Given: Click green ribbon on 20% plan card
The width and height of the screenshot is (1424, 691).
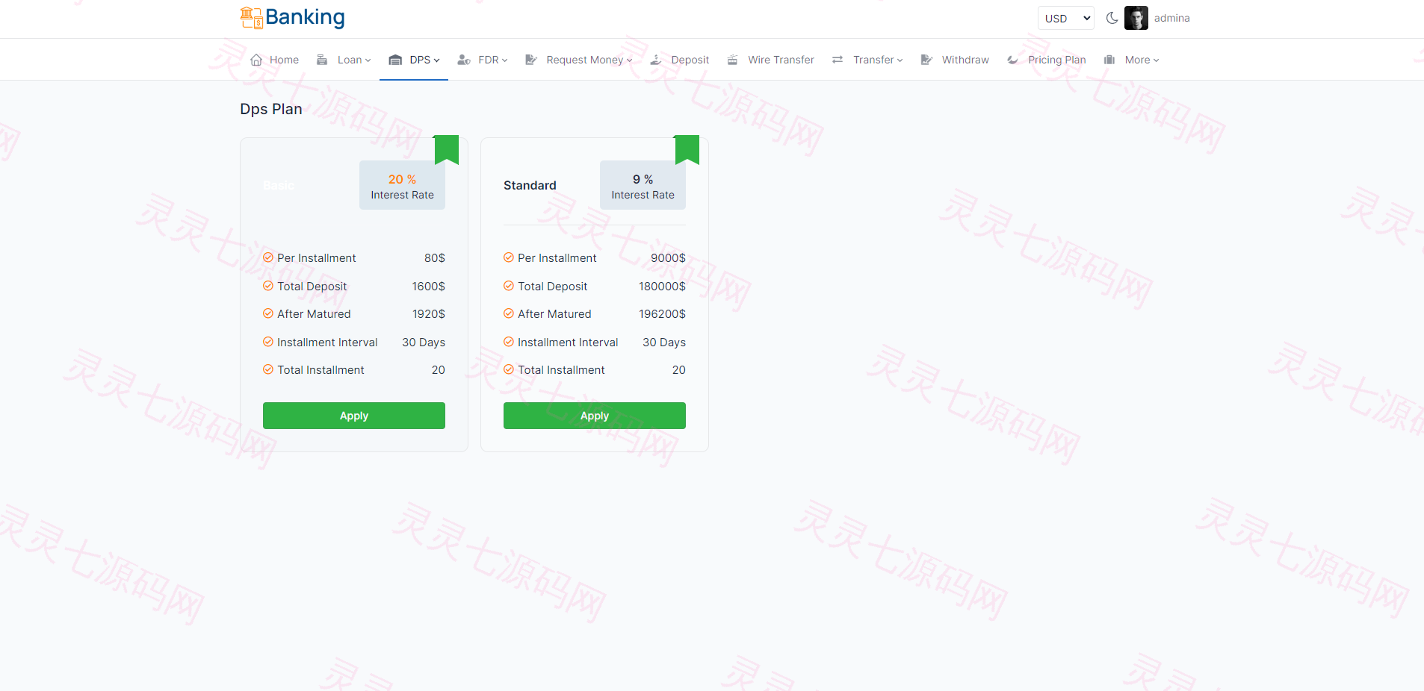Looking at the screenshot, I should click(x=446, y=149).
